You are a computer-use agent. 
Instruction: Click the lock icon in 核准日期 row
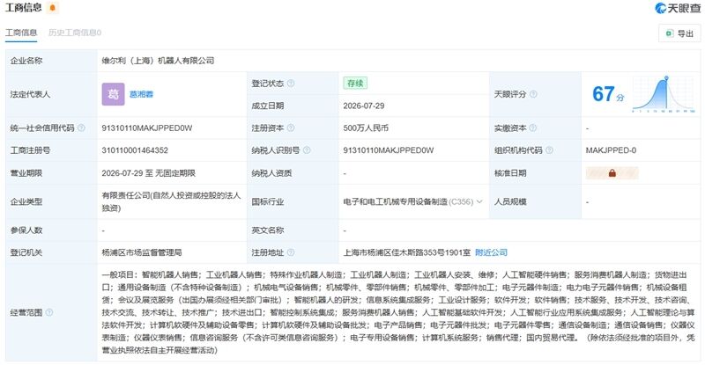point(612,173)
